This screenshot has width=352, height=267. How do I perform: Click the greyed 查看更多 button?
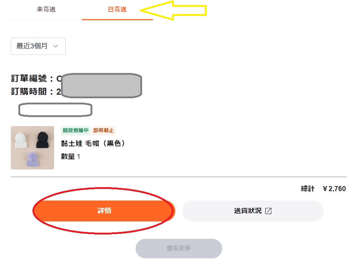pos(179,248)
